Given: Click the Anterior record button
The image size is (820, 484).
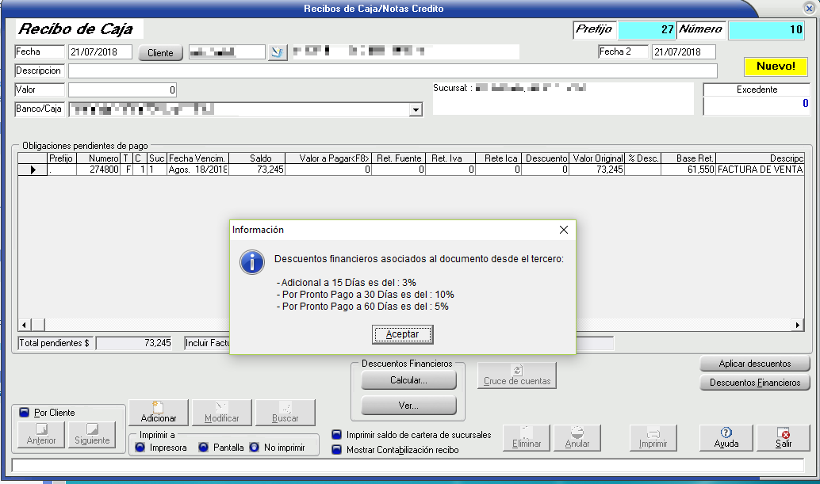Looking at the screenshot, I should click(41, 434).
